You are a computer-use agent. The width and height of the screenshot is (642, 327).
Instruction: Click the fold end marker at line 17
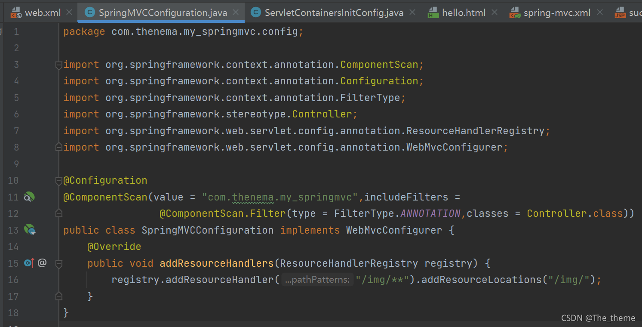point(59,296)
